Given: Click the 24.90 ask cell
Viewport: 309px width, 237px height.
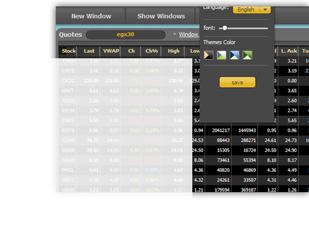Looking at the screenshot, I should [x=288, y=151].
